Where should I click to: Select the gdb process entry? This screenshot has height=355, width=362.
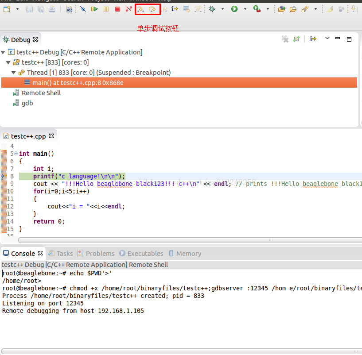[x=27, y=103]
